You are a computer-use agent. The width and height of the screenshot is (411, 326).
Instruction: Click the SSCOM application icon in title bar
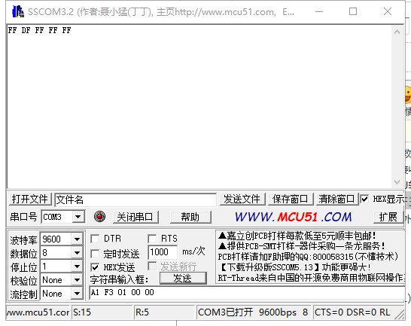point(18,11)
